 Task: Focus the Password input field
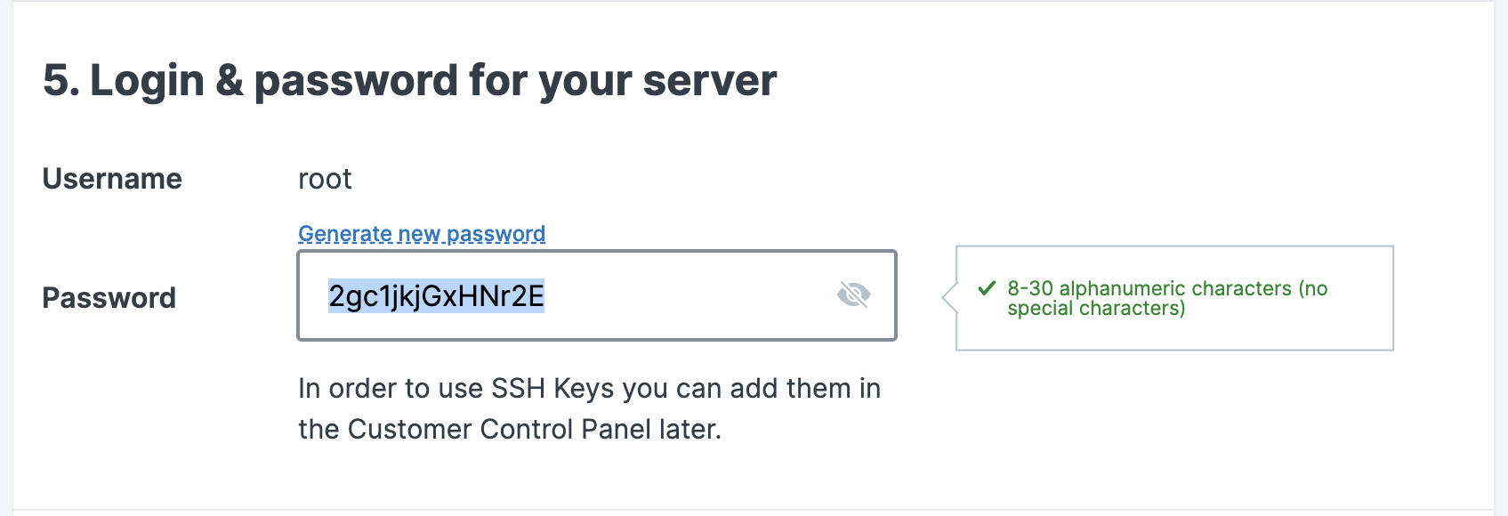[x=597, y=295]
